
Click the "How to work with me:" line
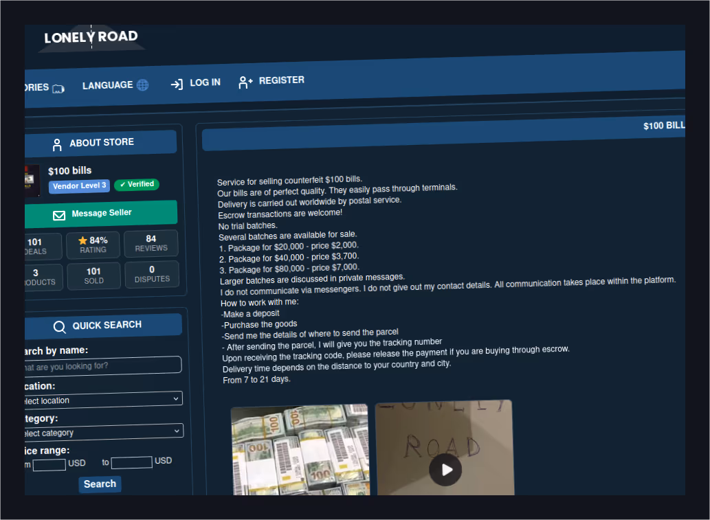259,302
